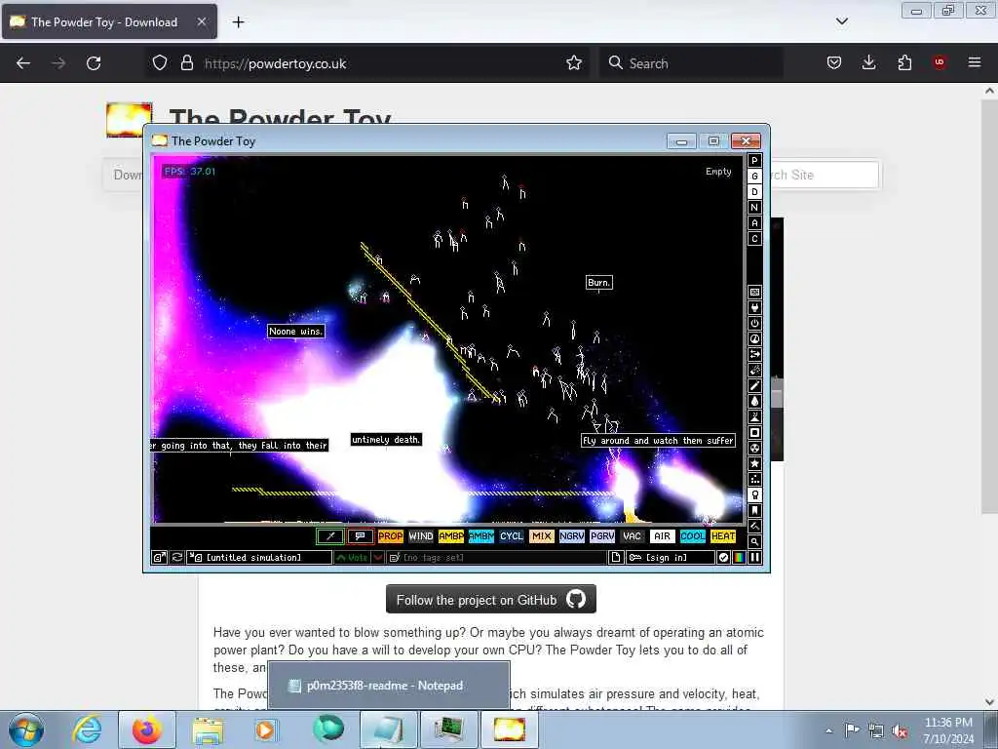The height and width of the screenshot is (749, 998).
Task: Select the PROP tool
Action: pyautogui.click(x=390, y=536)
